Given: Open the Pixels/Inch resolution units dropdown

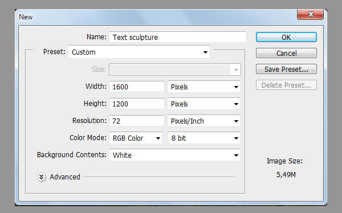Looking at the screenshot, I should [204, 121].
